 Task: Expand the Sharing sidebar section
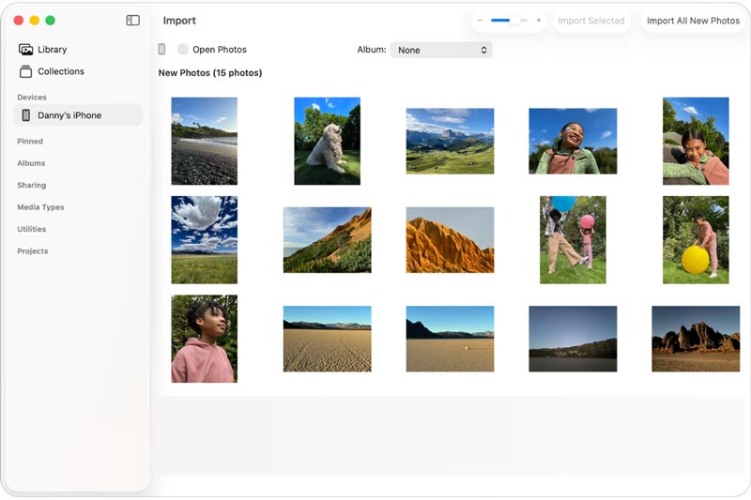coord(32,185)
